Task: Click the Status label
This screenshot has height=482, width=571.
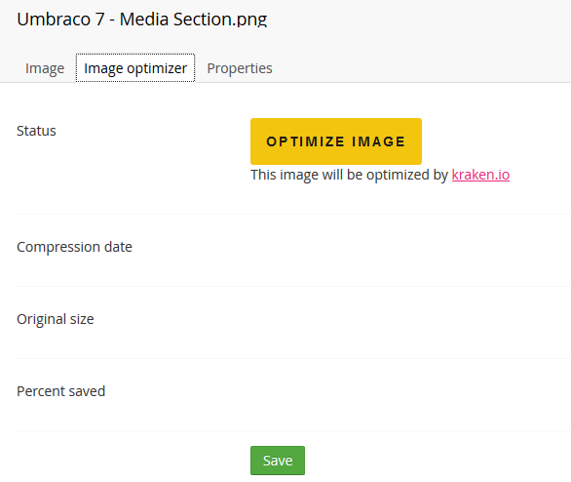Action: 36,131
